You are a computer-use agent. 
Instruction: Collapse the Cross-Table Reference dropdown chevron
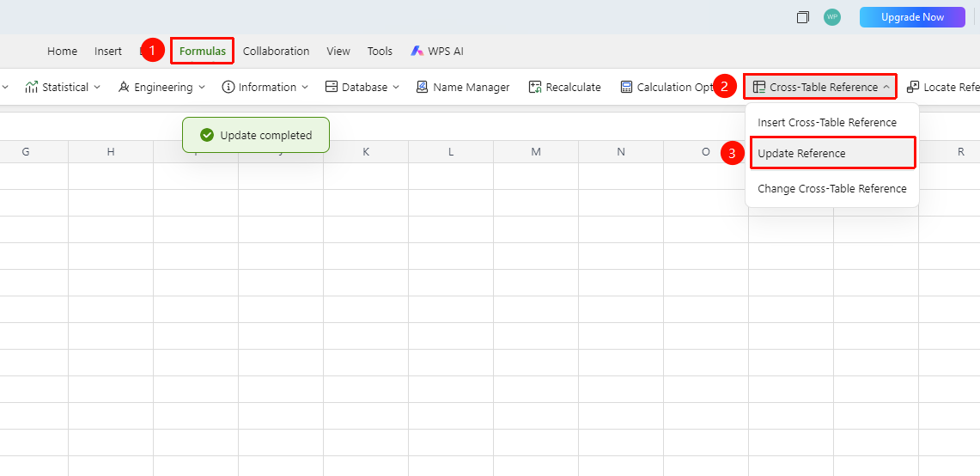[886, 87]
